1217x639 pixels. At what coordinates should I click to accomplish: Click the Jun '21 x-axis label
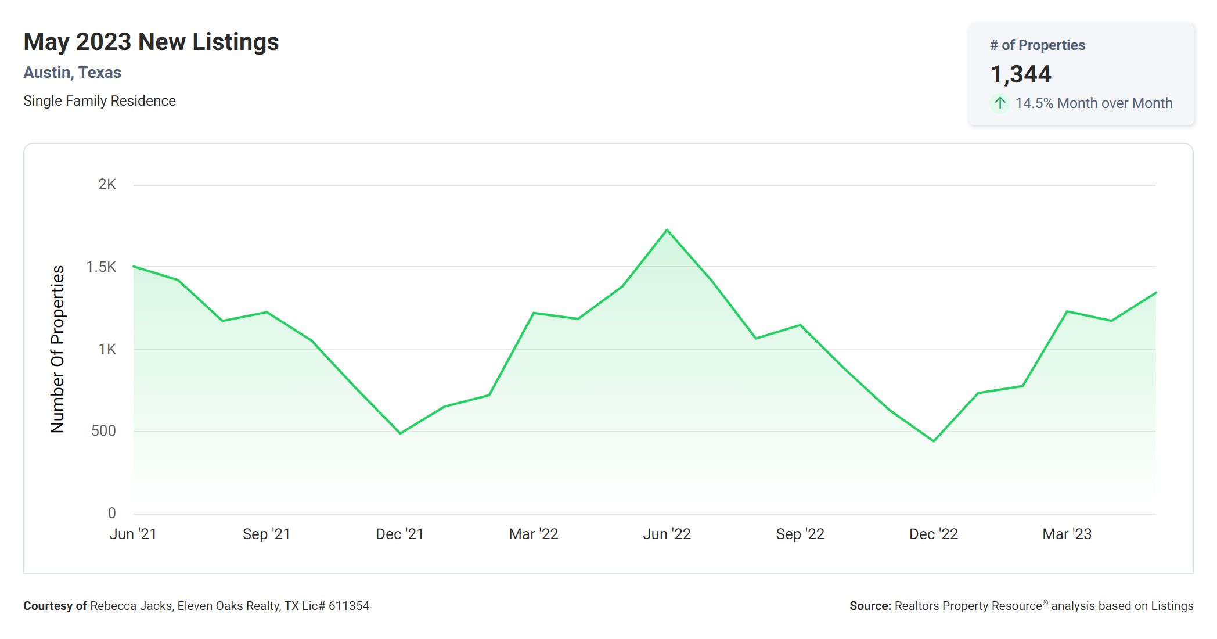pyautogui.click(x=133, y=534)
